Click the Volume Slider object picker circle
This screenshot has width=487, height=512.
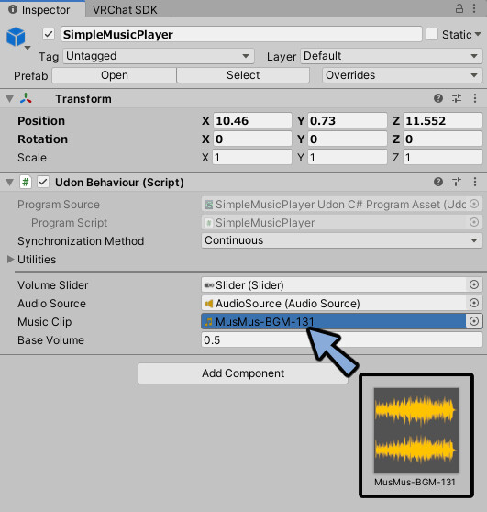click(474, 284)
